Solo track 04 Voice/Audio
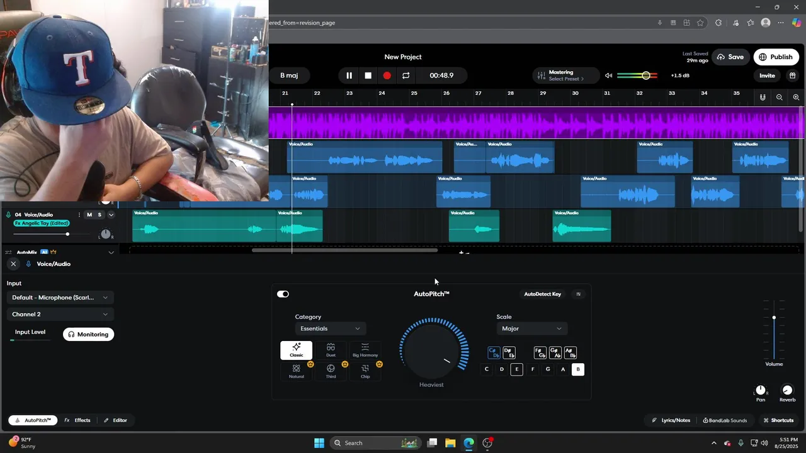Screen dimensions: 806x453 99,215
